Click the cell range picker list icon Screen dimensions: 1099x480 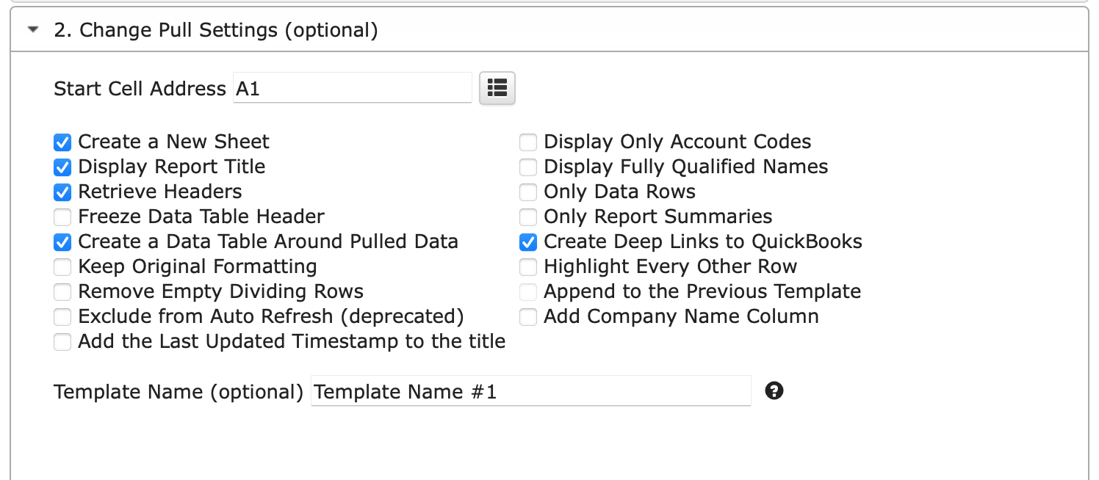click(497, 88)
